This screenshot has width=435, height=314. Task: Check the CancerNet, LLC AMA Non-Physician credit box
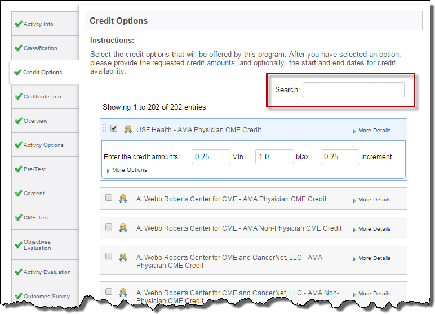109,291
